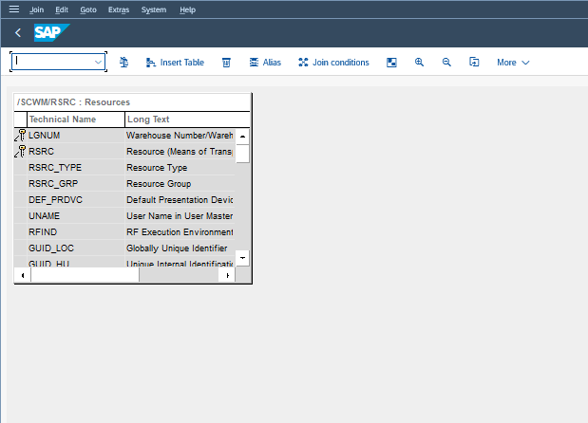Open the Extras menu
Viewport: 588px width, 423px height.
[x=120, y=9]
